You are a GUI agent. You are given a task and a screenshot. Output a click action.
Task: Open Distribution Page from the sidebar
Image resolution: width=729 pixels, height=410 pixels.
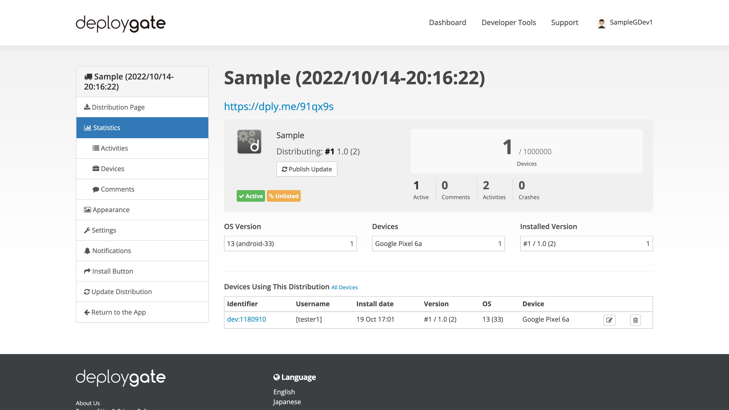click(x=118, y=107)
